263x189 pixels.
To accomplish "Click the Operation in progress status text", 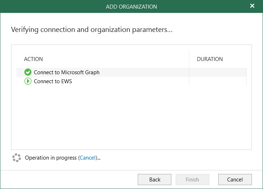I will 51,158.
